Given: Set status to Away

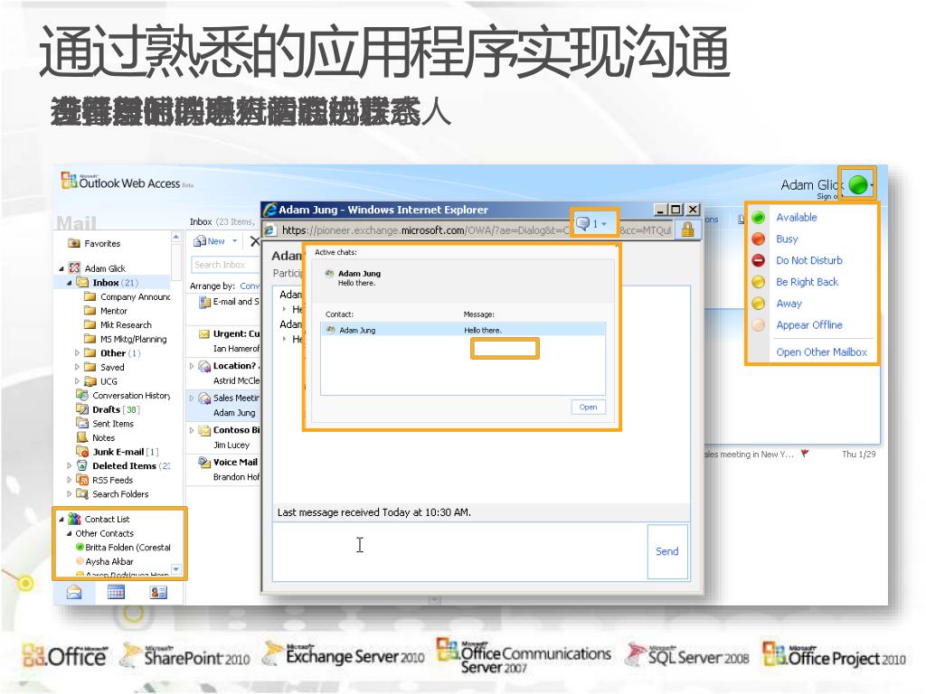Looking at the screenshot, I should coord(789,304).
